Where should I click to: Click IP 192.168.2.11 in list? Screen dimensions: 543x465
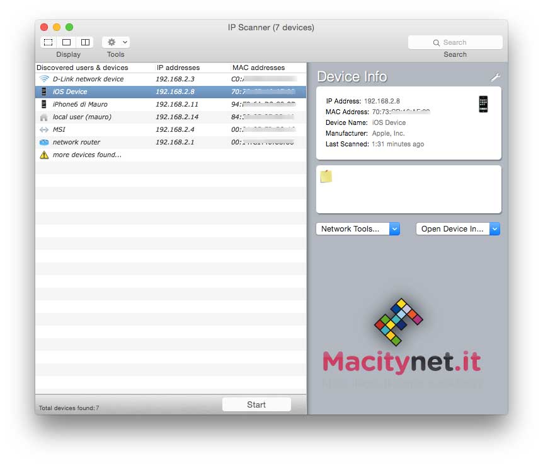coord(176,104)
